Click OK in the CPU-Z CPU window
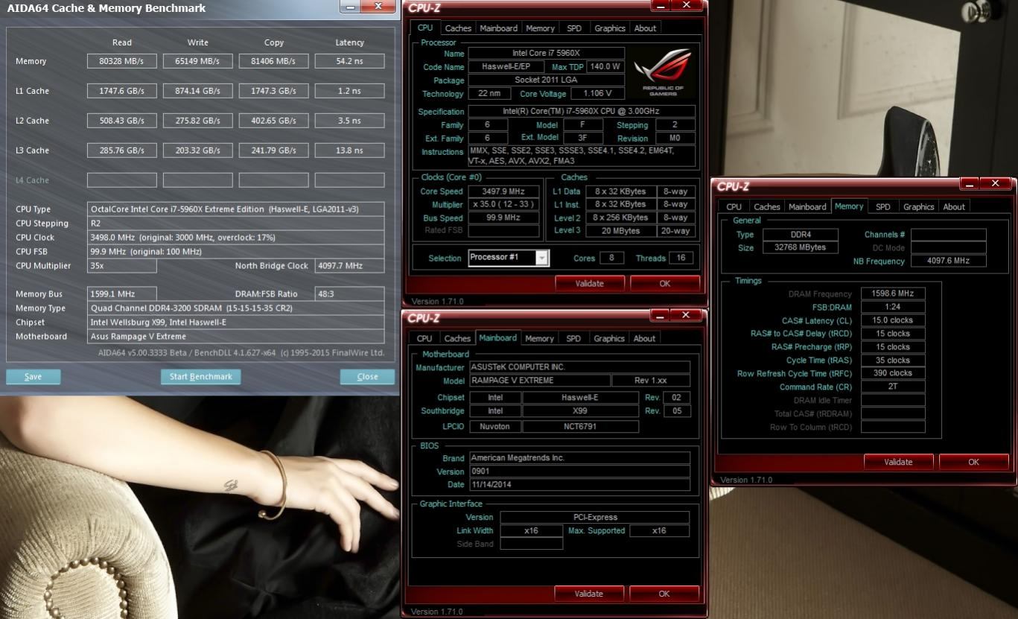The height and width of the screenshot is (619, 1018). [x=664, y=284]
